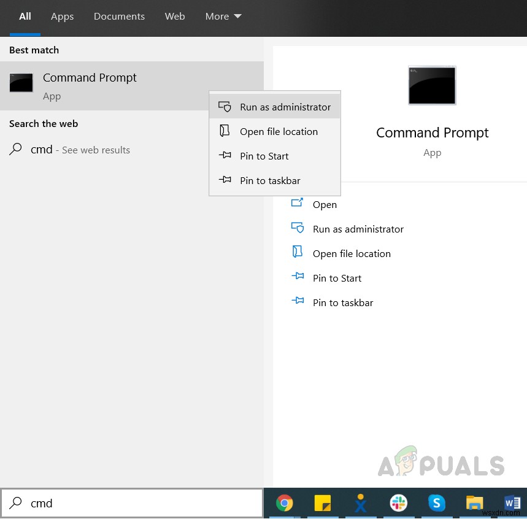Click the pin icon beside context menu Pin to Start
Screen dimensions: 527x519
tap(225, 155)
